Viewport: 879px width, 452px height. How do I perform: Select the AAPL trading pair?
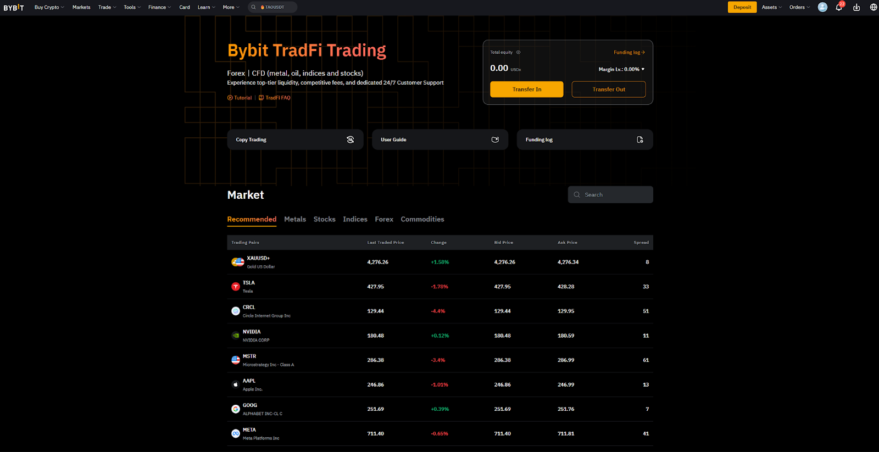(x=440, y=384)
